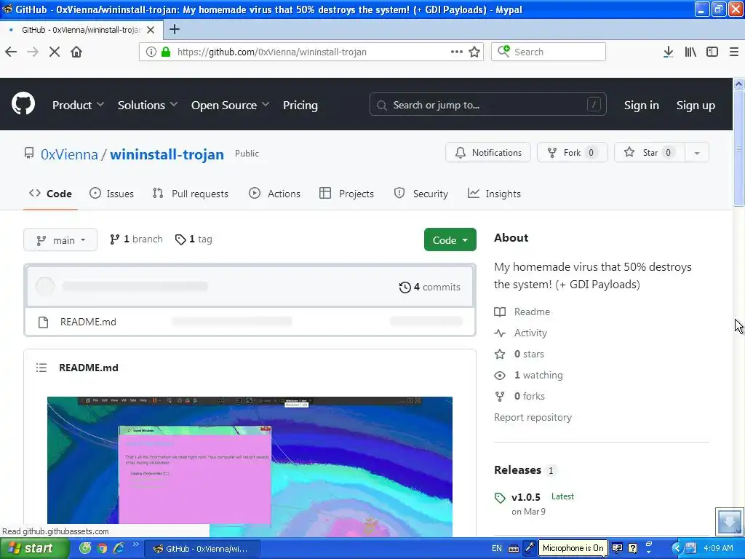The width and height of the screenshot is (745, 559).
Task: Click the Chrome icon in quick launch
Action: click(102, 548)
